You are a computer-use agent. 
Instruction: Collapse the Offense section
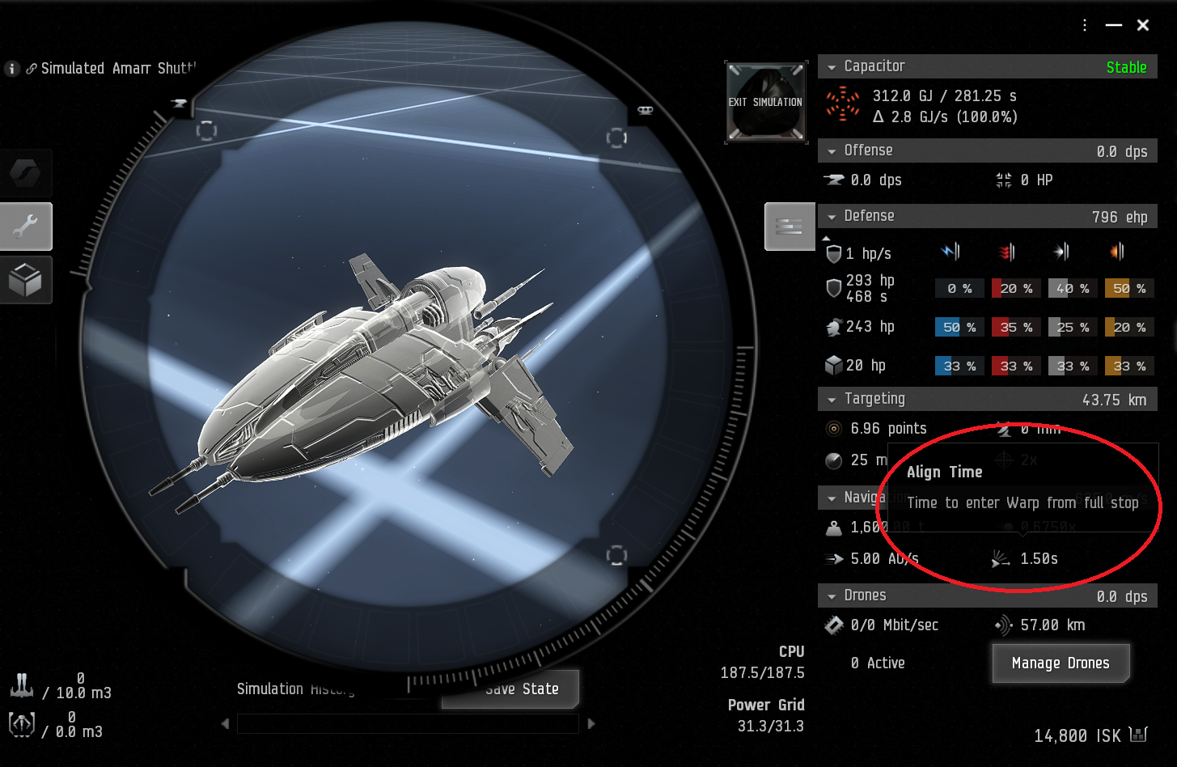[x=832, y=151]
